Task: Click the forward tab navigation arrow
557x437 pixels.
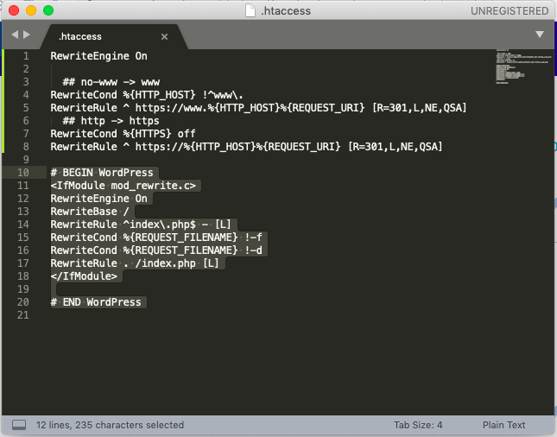Action: [x=27, y=35]
